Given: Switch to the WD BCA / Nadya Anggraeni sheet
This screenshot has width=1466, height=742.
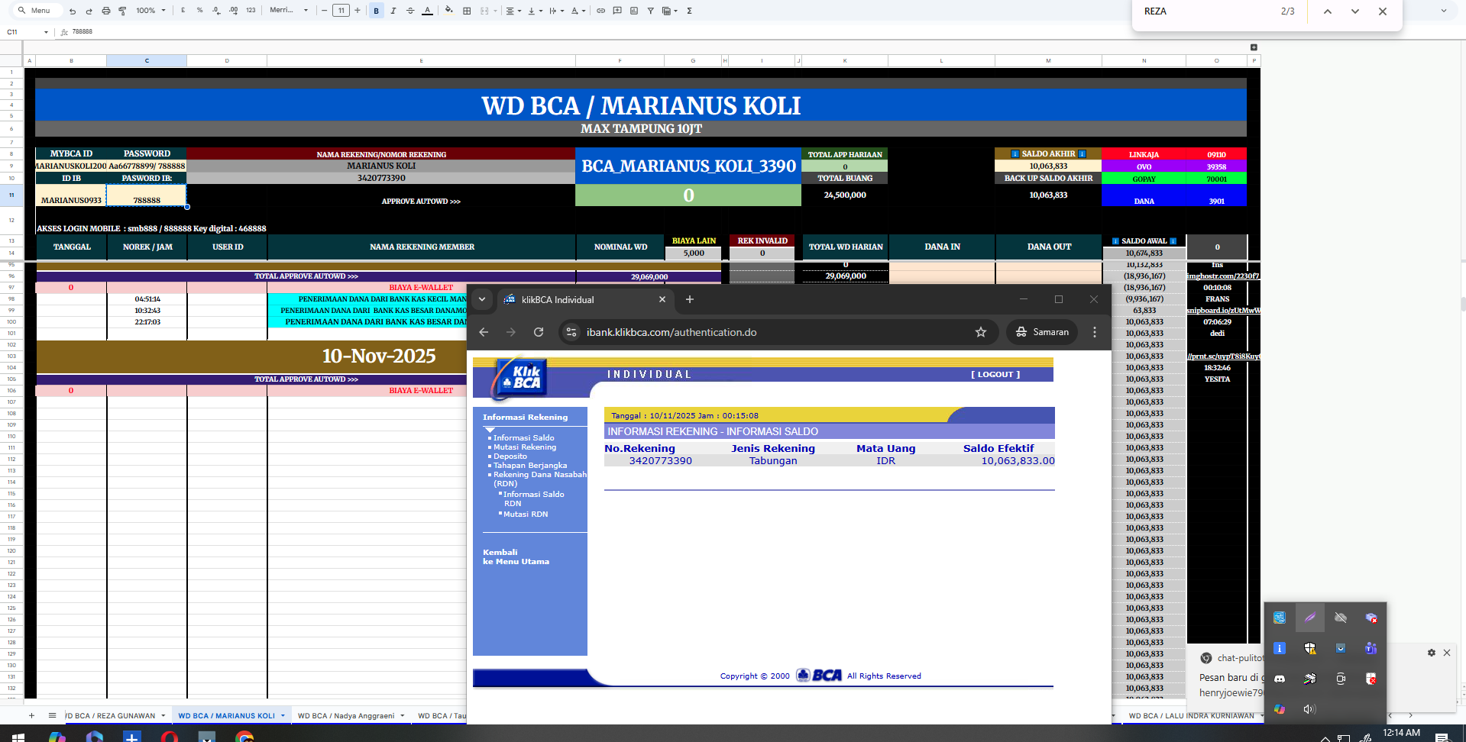Looking at the screenshot, I should [x=351, y=716].
